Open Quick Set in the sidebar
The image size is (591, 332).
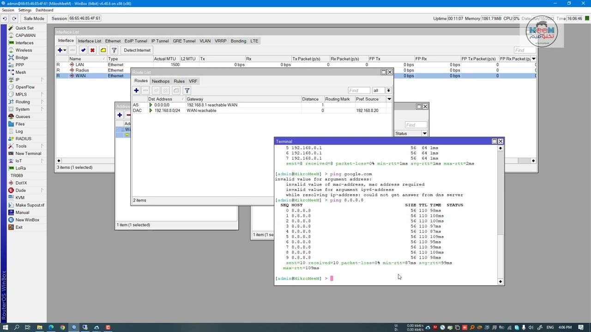24,28
